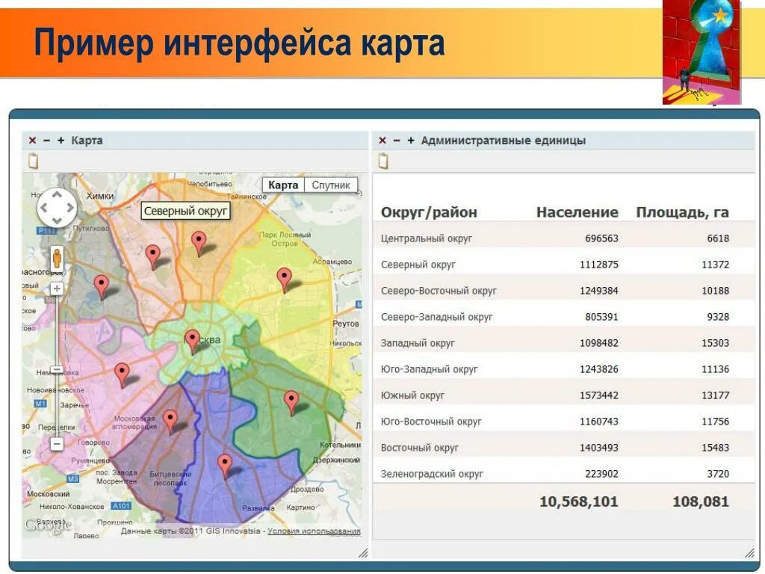The width and height of the screenshot is (765, 574).
Task: Close the Карта panel with the x icon
Action: click(32, 141)
